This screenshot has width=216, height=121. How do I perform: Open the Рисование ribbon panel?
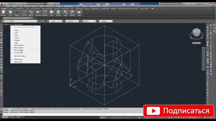point(24,13)
